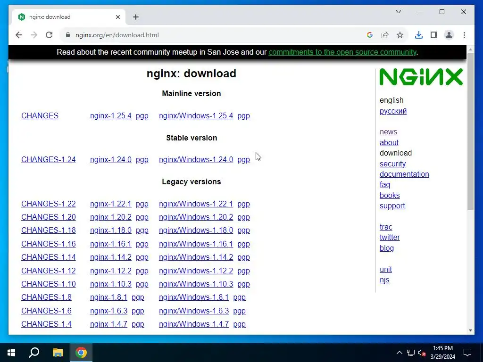
Task: Click the muted volume tray icon
Action: tap(422, 353)
